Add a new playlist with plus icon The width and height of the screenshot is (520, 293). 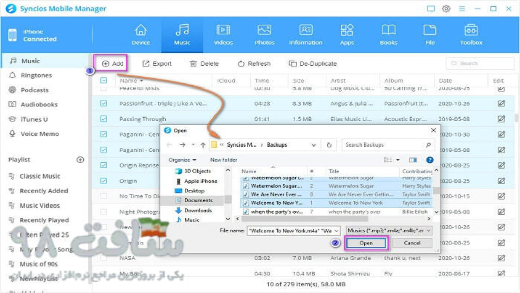(80, 160)
